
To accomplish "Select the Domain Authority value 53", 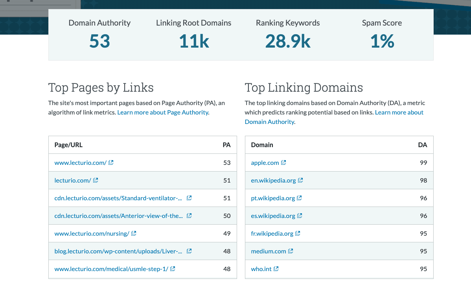I will tap(100, 41).
